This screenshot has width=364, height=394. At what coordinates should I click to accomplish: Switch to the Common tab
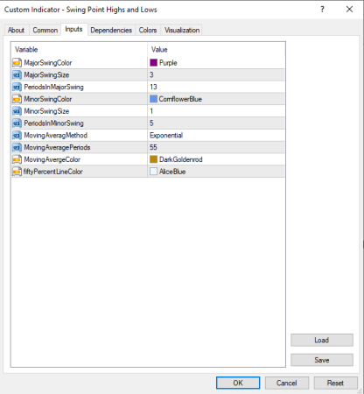[45, 30]
